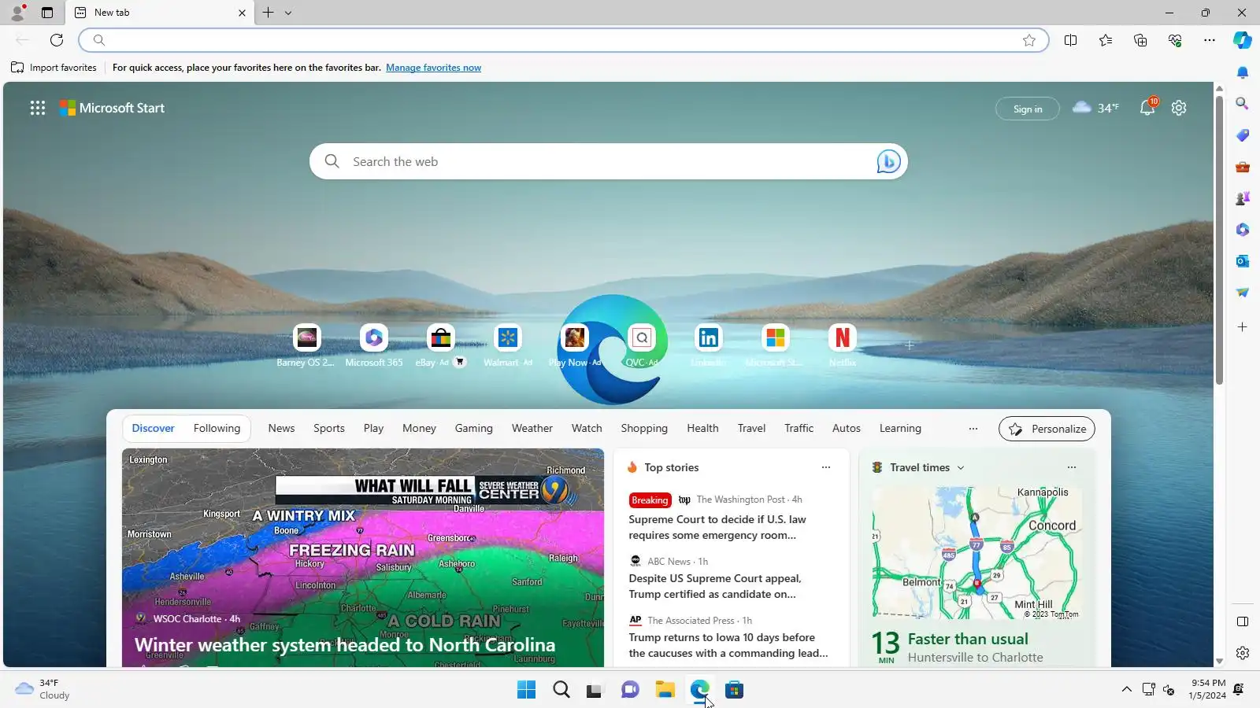Open Microsoft Start app launcher grid
Screen dimensions: 1260x708
[38, 108]
